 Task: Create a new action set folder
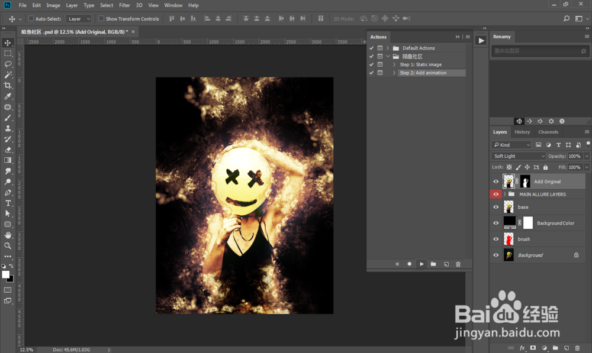pyautogui.click(x=433, y=264)
